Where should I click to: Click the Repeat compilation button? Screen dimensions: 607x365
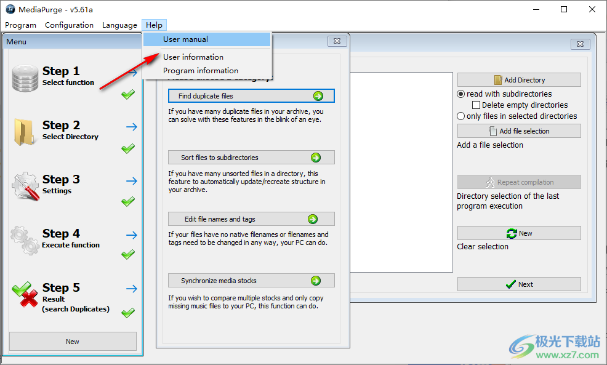519,182
